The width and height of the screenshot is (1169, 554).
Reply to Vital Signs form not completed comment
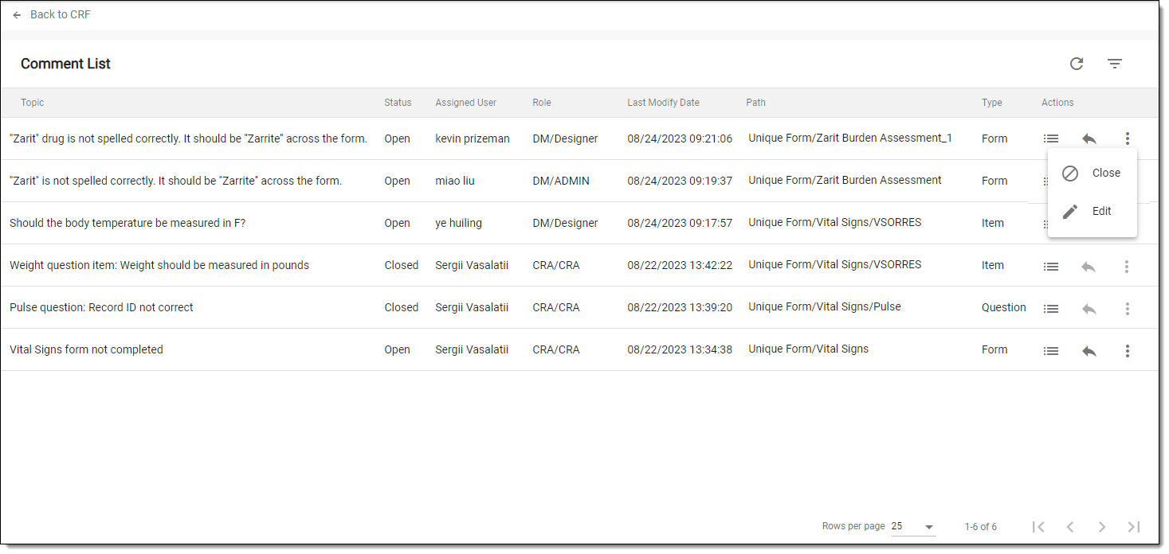(1089, 351)
